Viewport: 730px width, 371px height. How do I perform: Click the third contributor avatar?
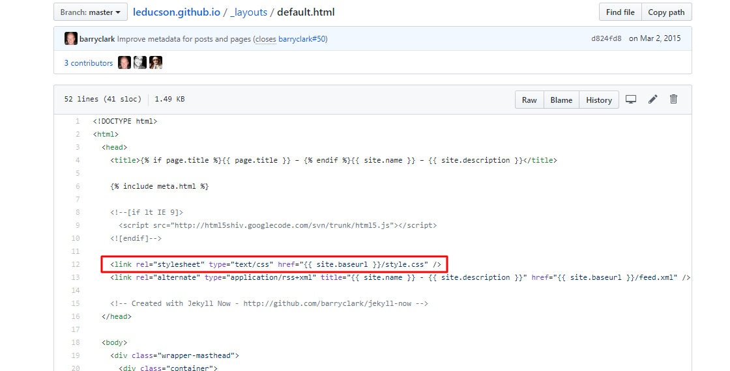[156, 63]
